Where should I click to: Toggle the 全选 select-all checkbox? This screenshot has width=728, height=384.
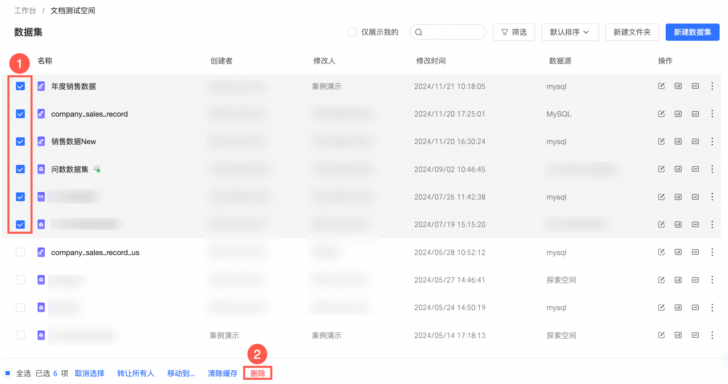pyautogui.click(x=8, y=373)
